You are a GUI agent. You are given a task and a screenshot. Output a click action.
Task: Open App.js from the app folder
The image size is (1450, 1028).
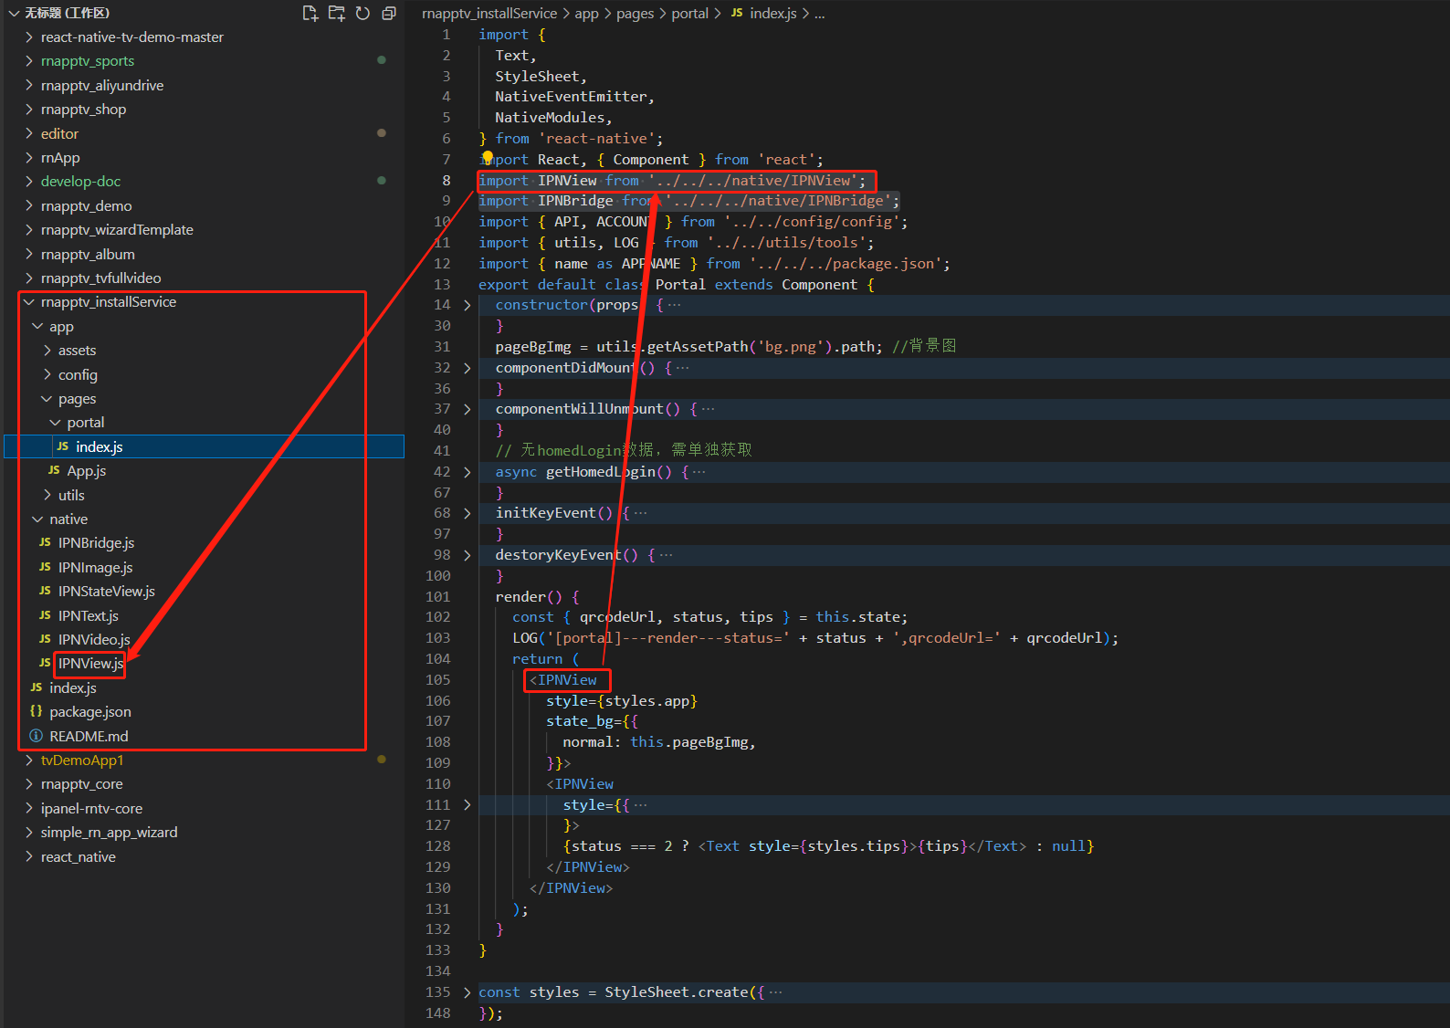[86, 471]
